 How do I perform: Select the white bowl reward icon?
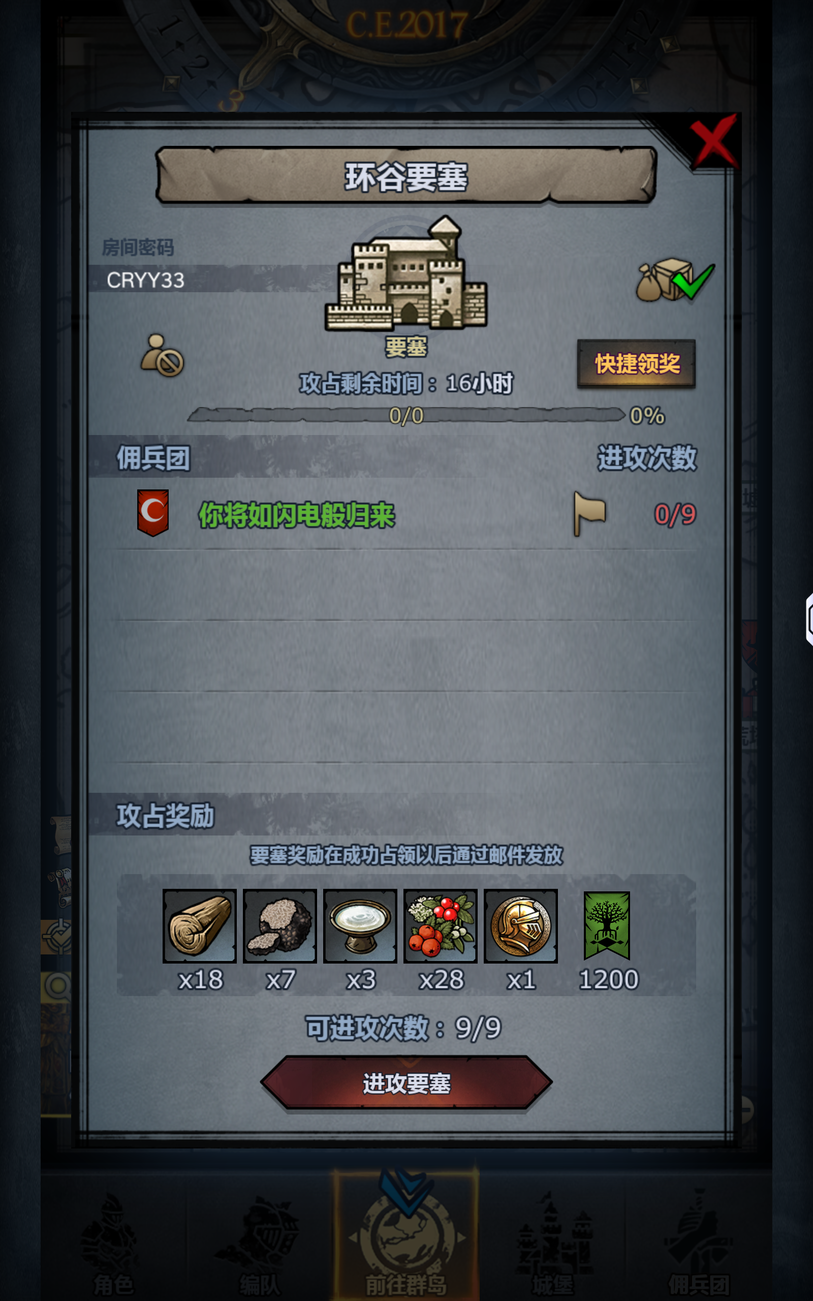[x=360, y=926]
